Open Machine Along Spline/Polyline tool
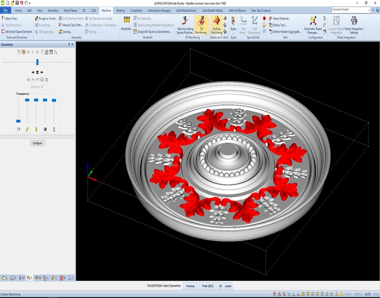The width and height of the screenshot is (380, 298). 185,25
